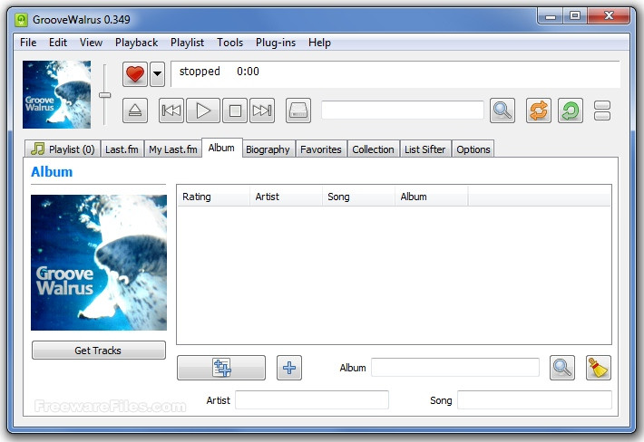This screenshot has height=442, width=644.
Task: Click the drive icon button
Action: pyautogui.click(x=298, y=110)
